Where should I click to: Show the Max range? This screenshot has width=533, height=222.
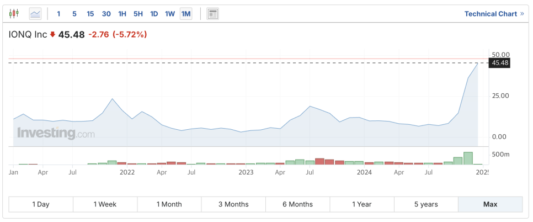pyautogui.click(x=490, y=204)
